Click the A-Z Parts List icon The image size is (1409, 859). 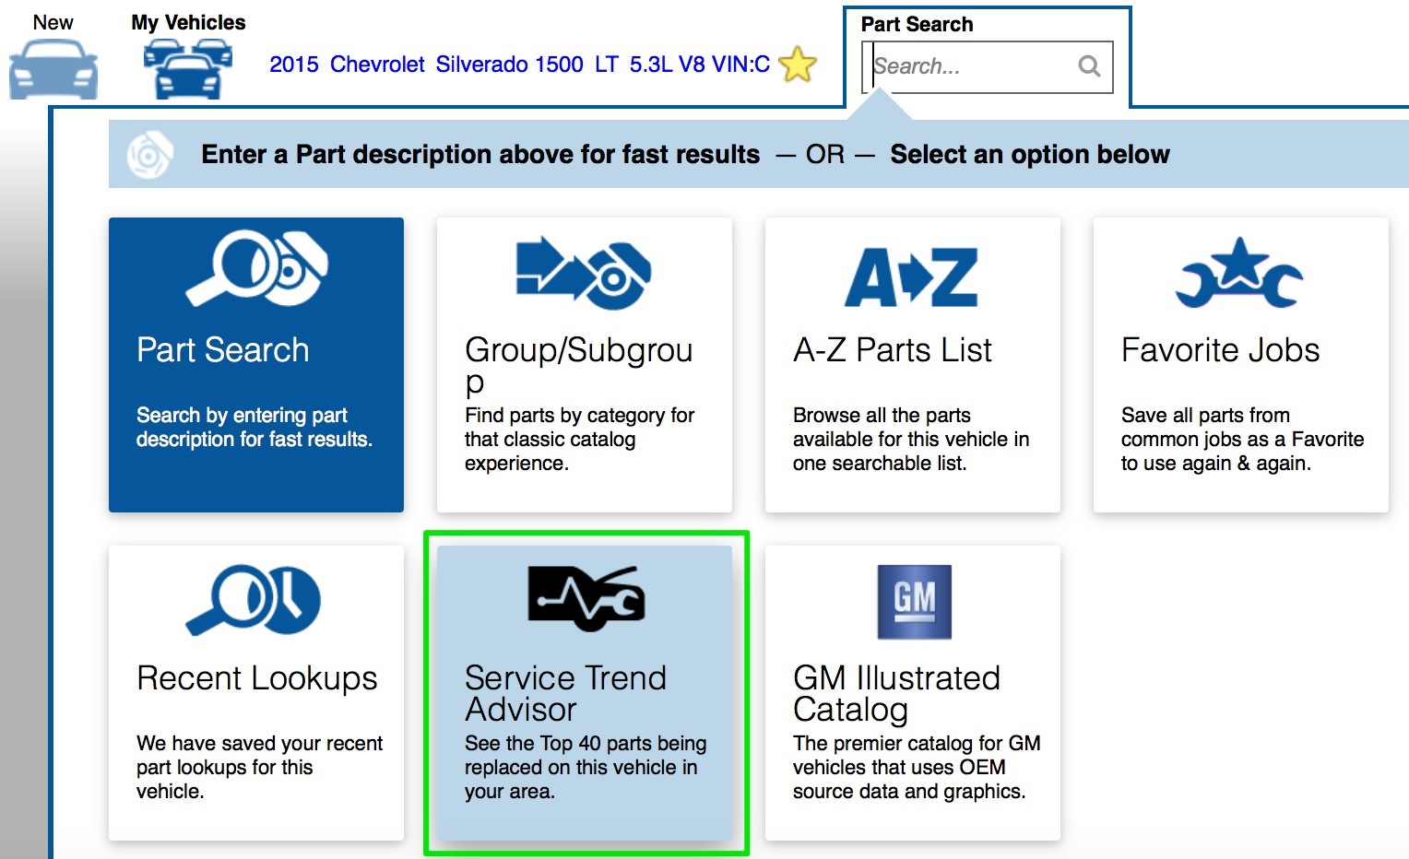(911, 277)
